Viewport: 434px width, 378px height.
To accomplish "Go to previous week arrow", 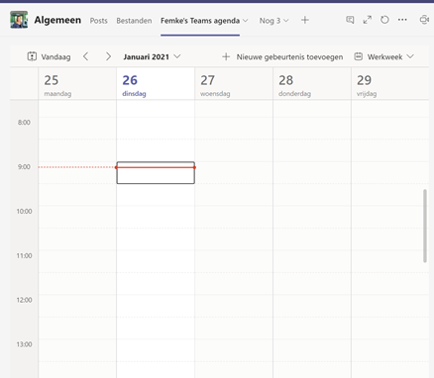I will click(86, 56).
